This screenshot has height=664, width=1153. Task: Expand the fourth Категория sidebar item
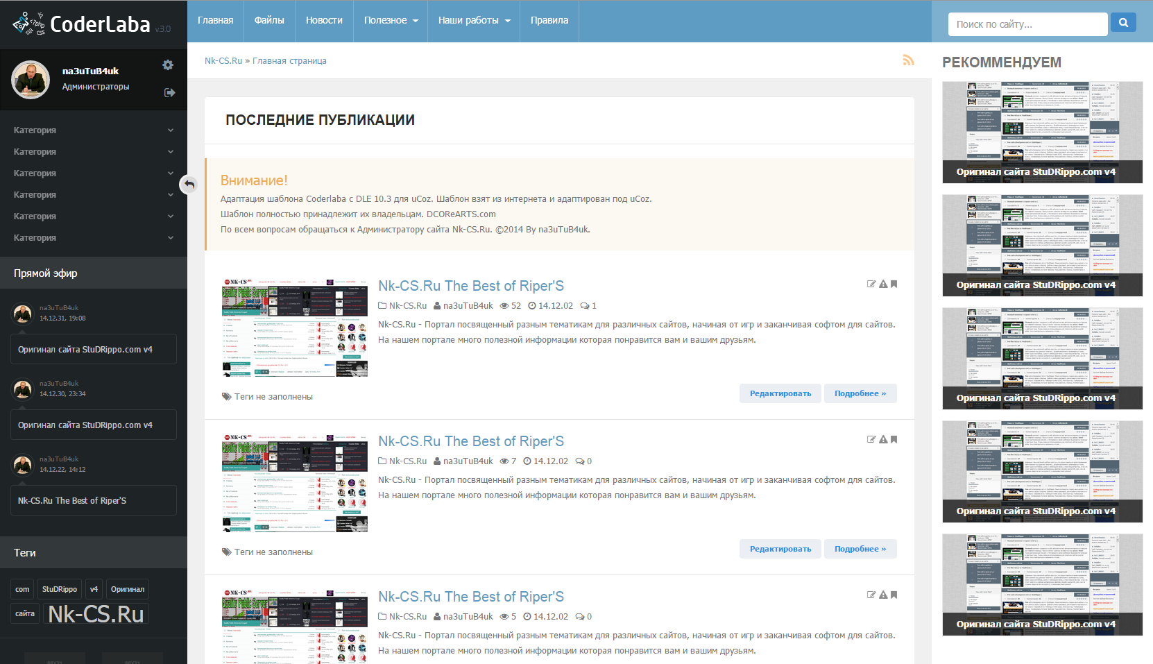94,195
